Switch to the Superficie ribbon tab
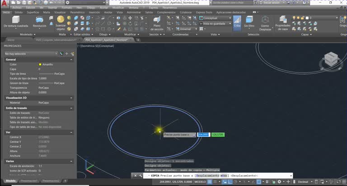 33,12
